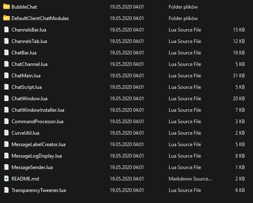The height and width of the screenshot is (203, 253).
Task: Select the ChatWindowInstaller.lua file name
Action: pos(38,110)
